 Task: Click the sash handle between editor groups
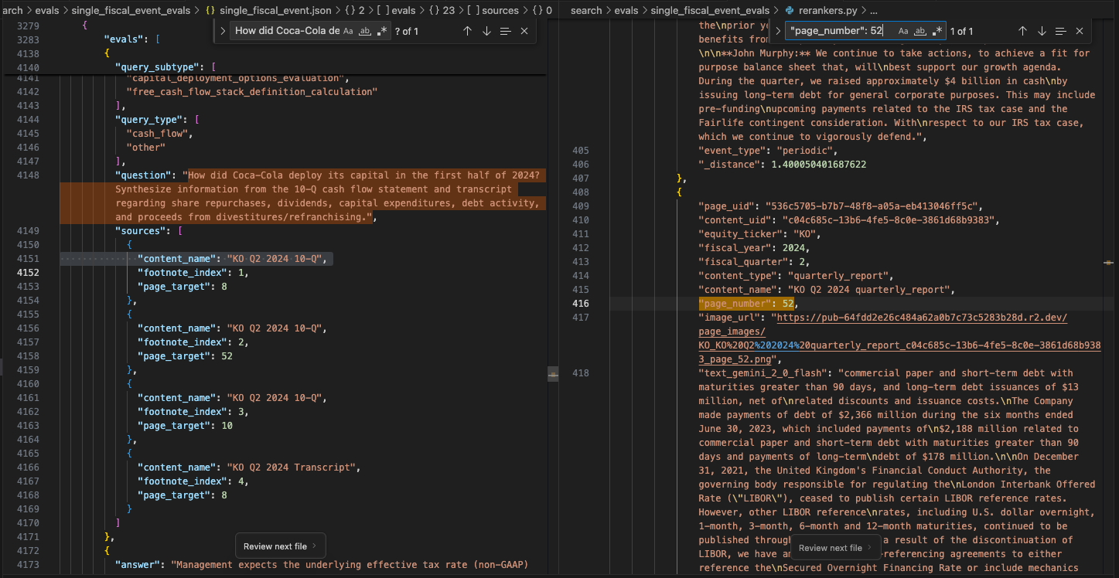point(553,373)
